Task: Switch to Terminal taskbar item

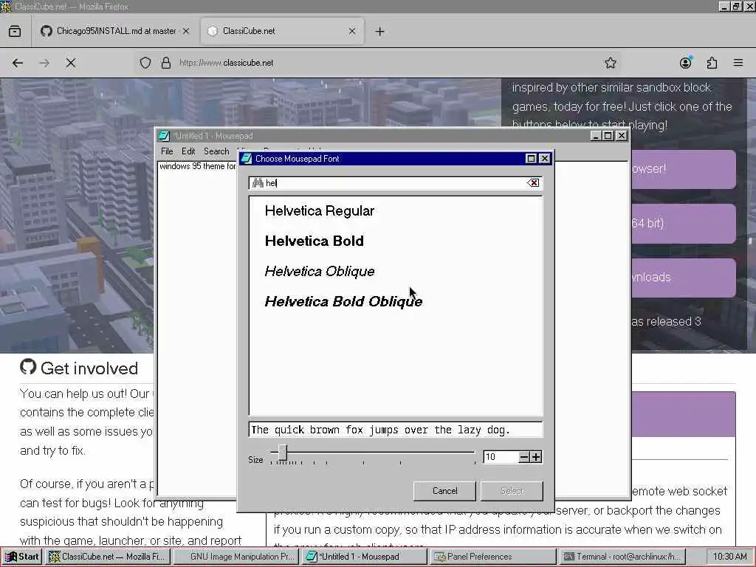Action: point(623,557)
